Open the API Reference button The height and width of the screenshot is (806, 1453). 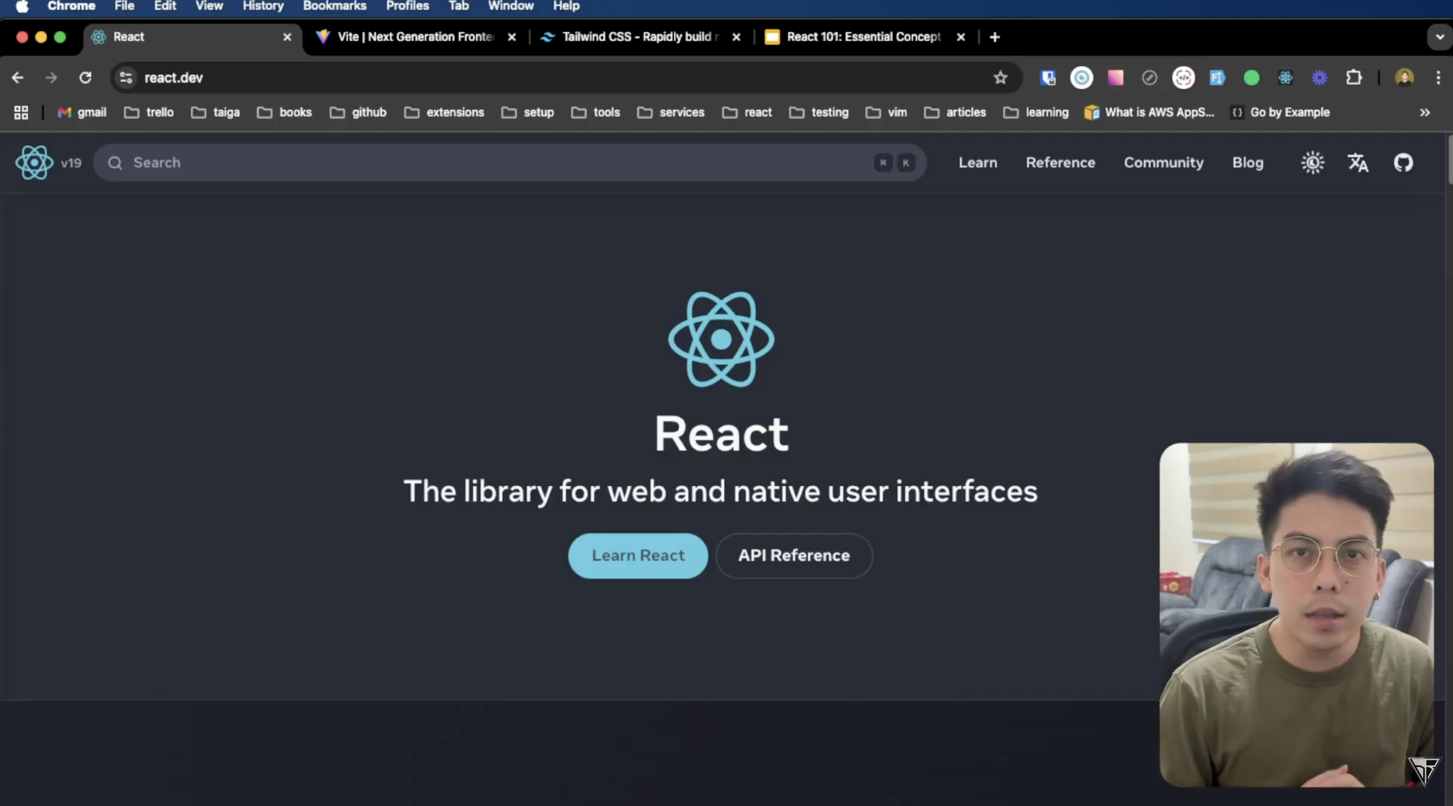[x=793, y=556]
